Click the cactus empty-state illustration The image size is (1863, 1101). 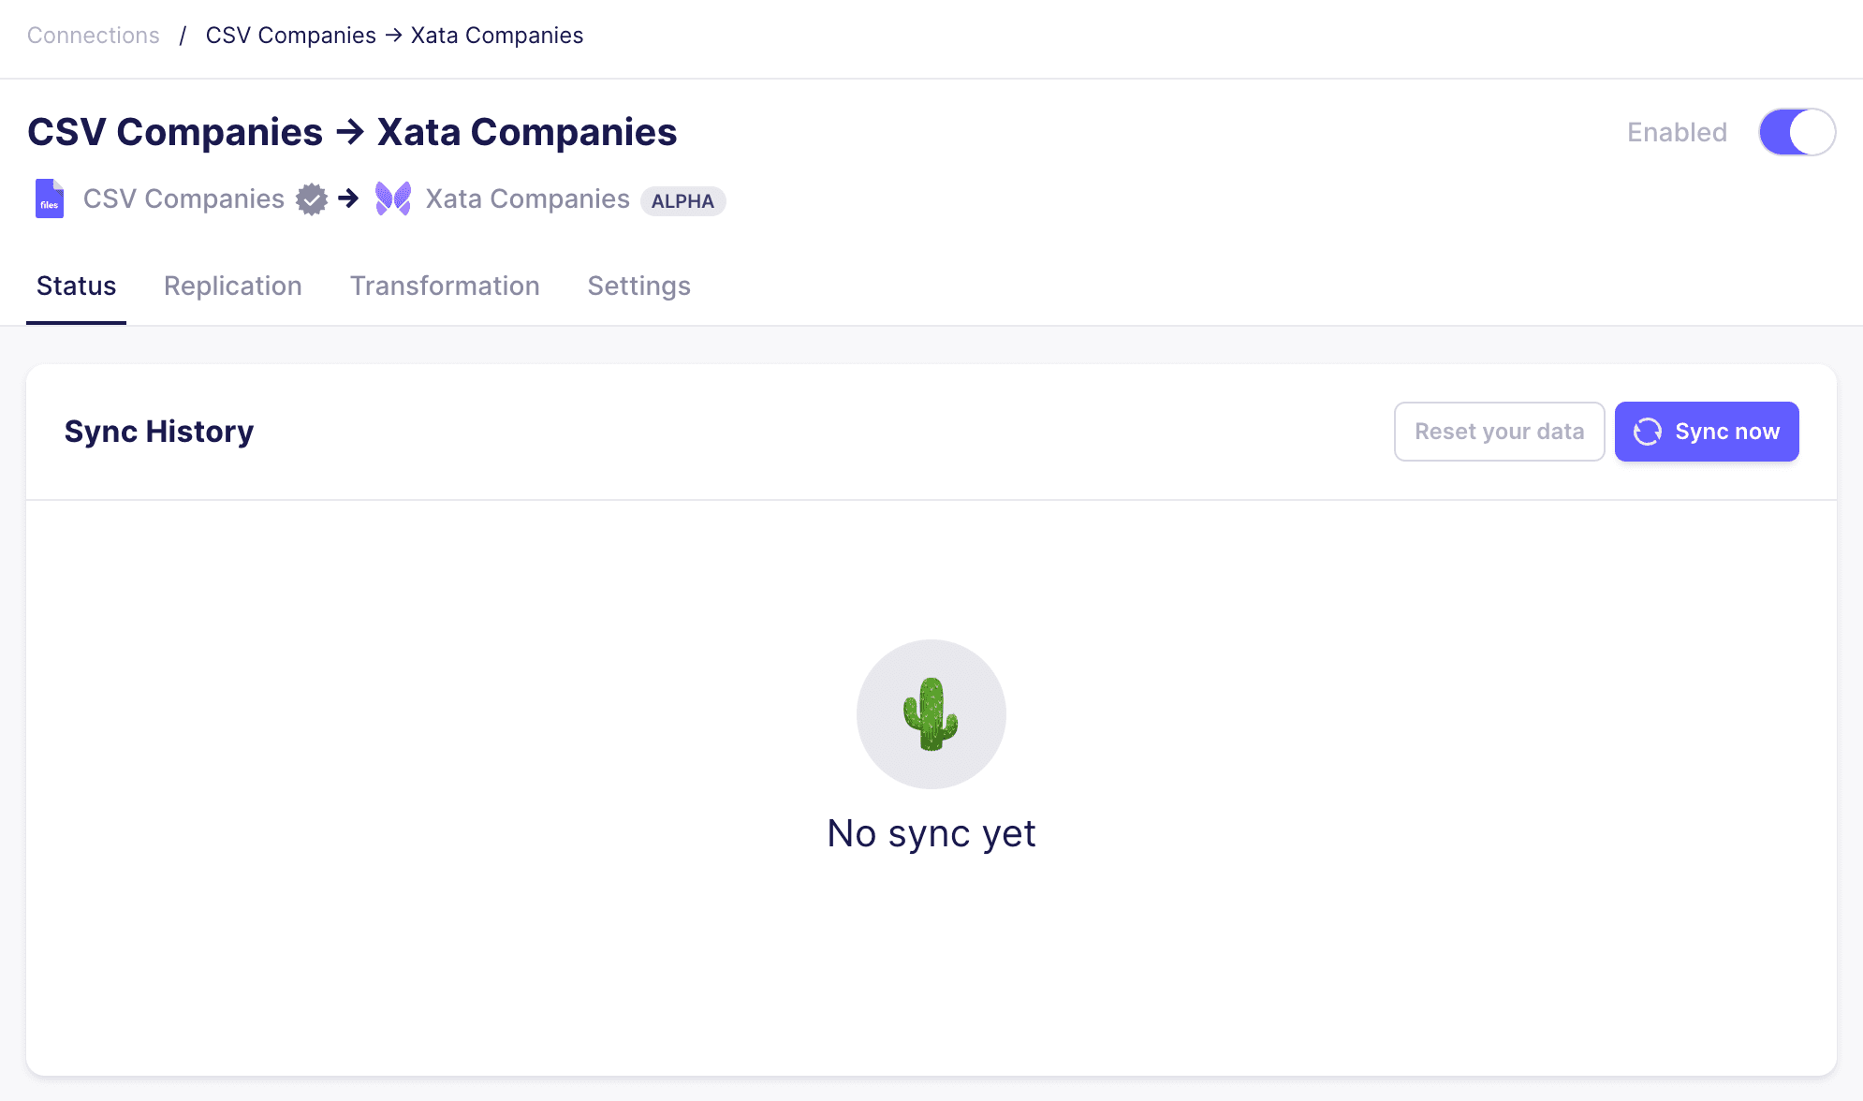(x=931, y=714)
